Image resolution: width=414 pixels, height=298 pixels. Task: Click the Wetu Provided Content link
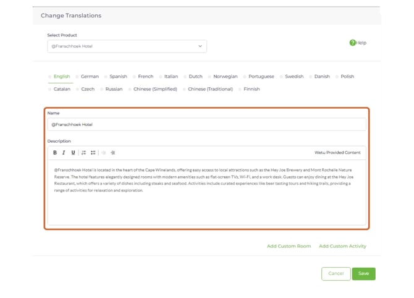[x=337, y=153]
